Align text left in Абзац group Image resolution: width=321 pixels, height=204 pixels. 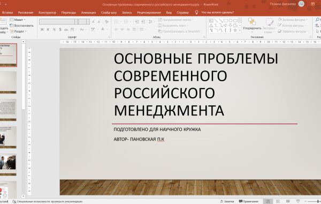(116, 29)
